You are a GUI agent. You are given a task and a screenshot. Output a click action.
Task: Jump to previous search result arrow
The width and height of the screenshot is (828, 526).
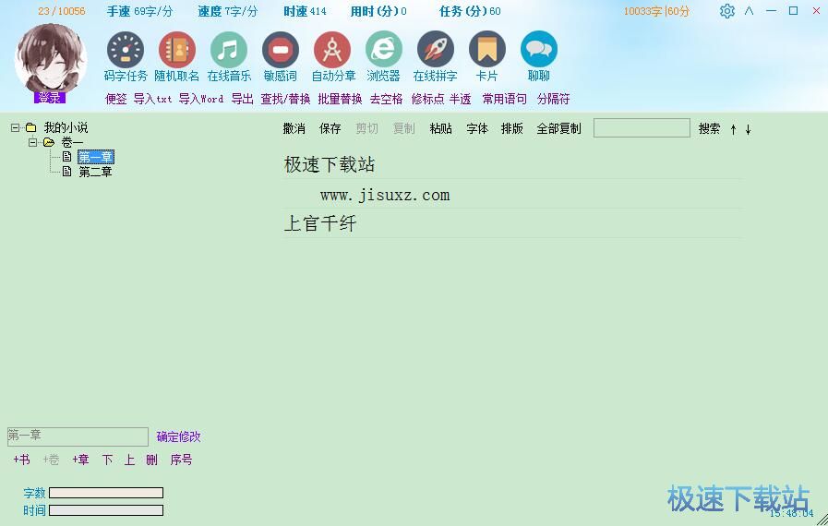tap(734, 129)
